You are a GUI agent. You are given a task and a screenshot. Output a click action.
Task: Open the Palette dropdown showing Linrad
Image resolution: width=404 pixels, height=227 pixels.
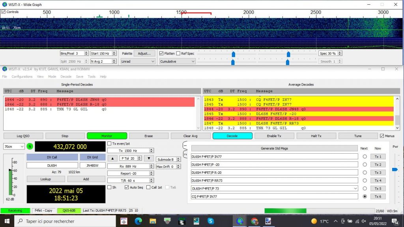[138, 61]
